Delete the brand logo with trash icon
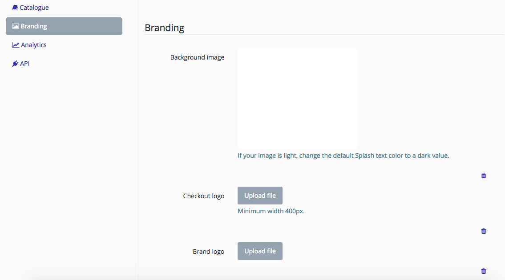Screen dimensions: 505x280 [x=484, y=271]
